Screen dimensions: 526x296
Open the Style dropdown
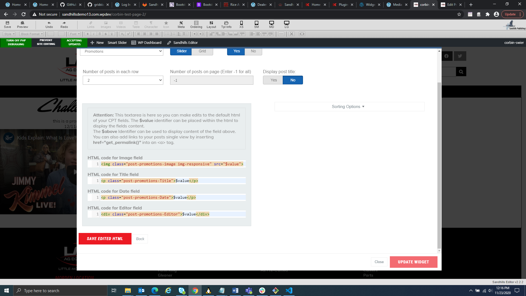point(9,34)
